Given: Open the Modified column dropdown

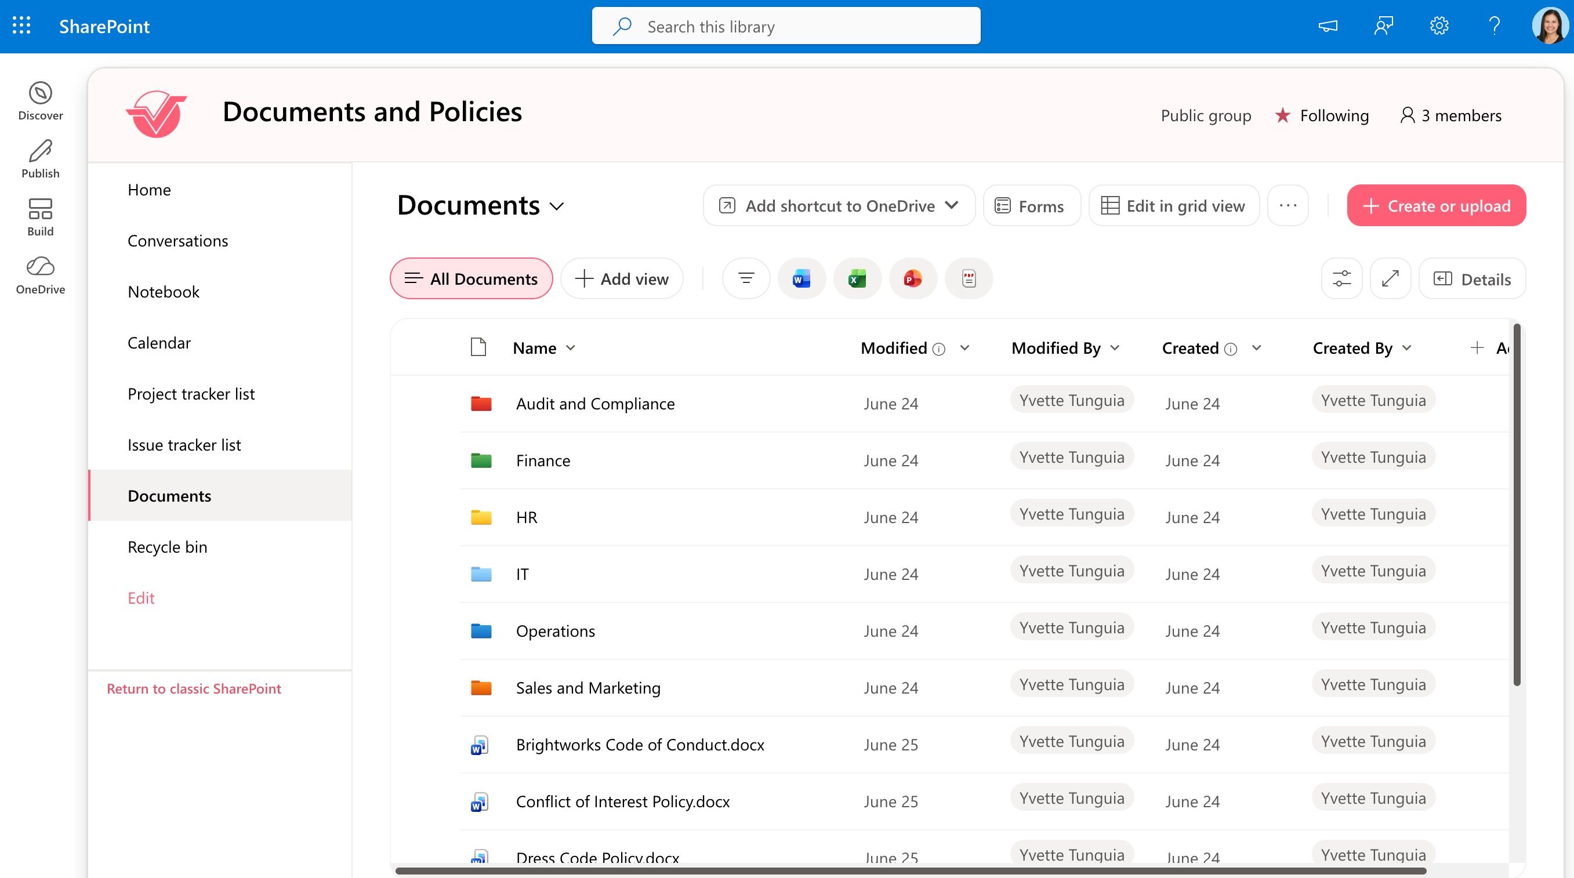Looking at the screenshot, I should (x=965, y=347).
